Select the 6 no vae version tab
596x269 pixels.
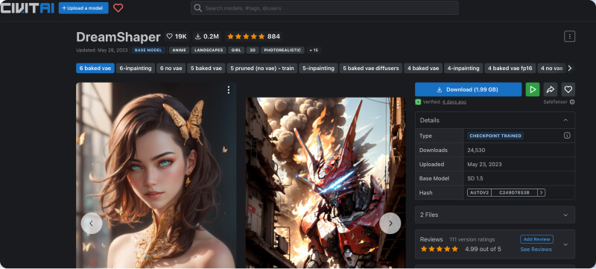tap(171, 69)
